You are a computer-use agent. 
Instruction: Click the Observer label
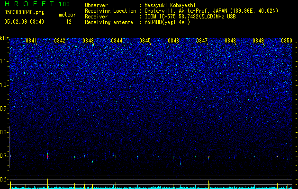pyautogui.click(x=96, y=5)
